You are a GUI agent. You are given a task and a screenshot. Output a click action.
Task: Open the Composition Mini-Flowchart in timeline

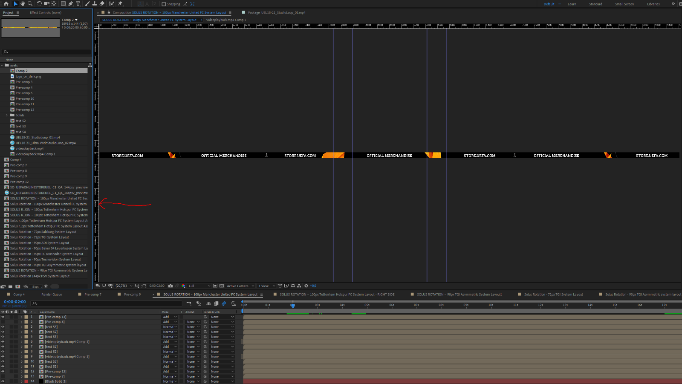pos(189,303)
